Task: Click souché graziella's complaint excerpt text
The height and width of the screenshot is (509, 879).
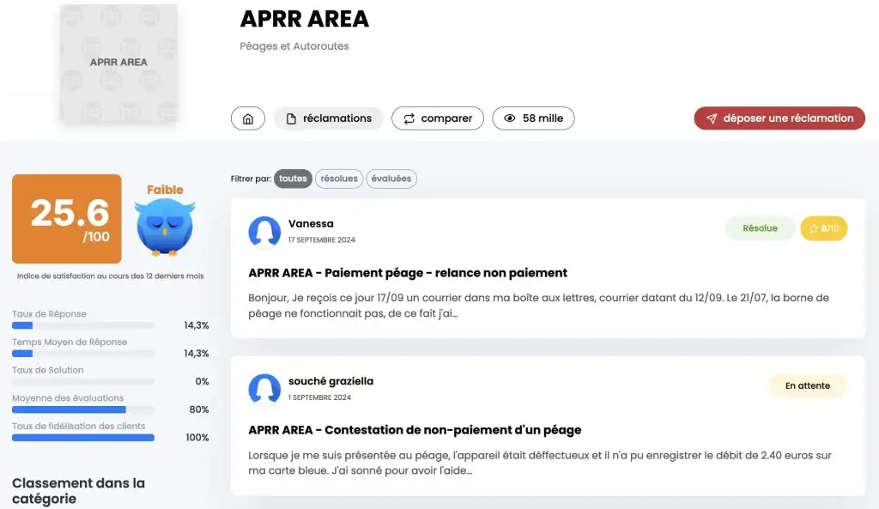Action: click(x=540, y=463)
